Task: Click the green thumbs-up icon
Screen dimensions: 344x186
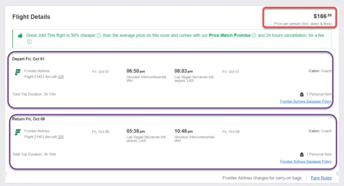Action: pos(20,35)
